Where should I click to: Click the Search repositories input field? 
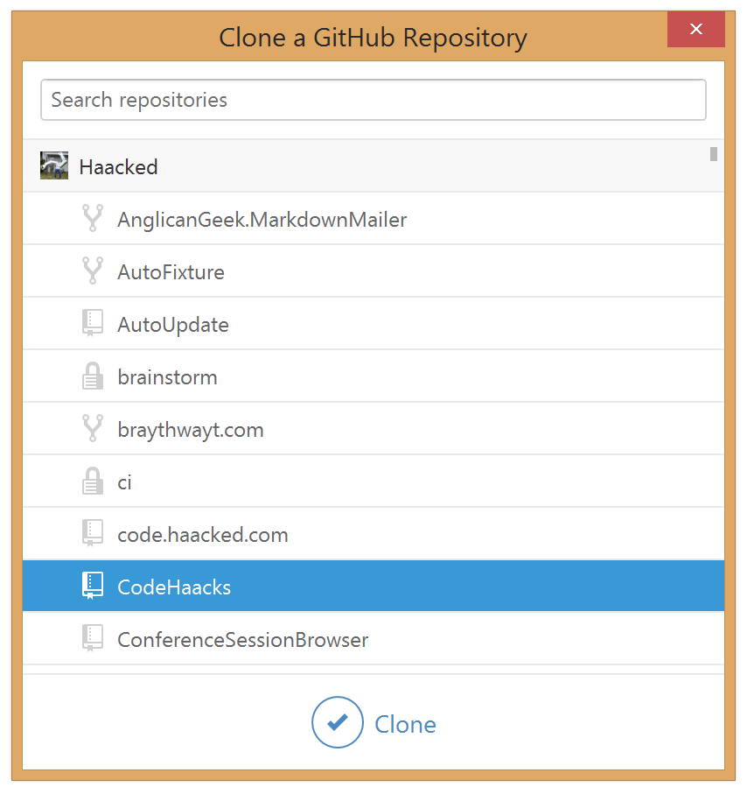click(373, 99)
